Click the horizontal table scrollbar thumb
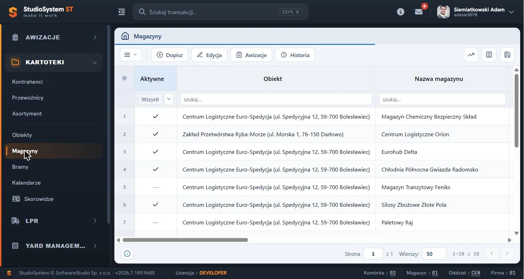The height and width of the screenshot is (279, 524). [185, 240]
